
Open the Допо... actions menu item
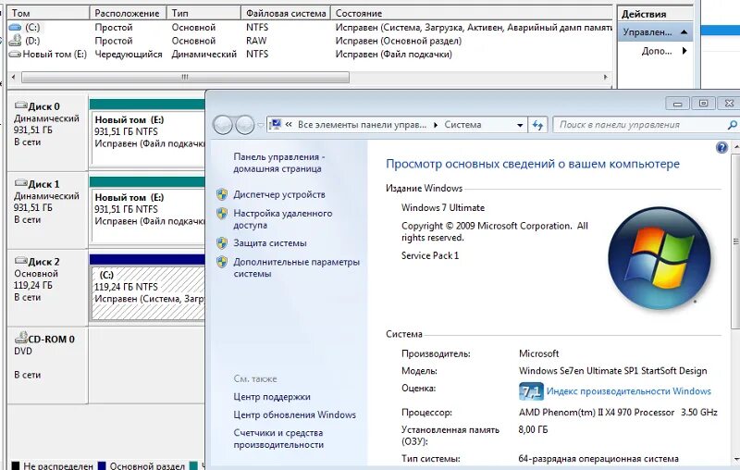(656, 51)
